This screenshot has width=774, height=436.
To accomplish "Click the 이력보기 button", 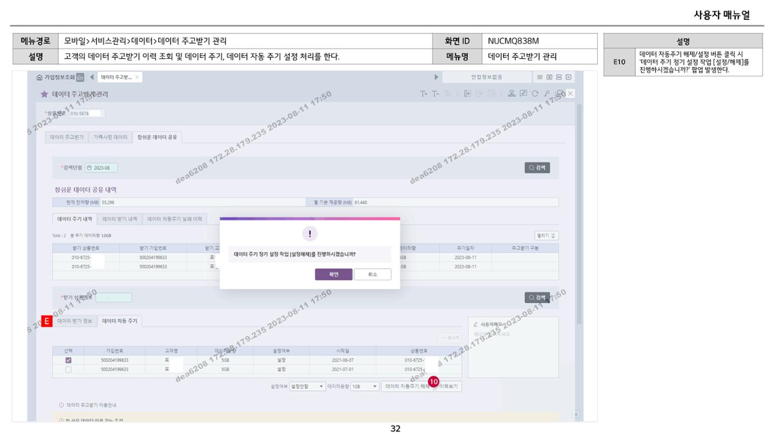I will pyautogui.click(x=449, y=387).
